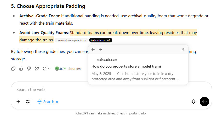Go to previous citation with left arrow
Viewport: 217px width, 116px height.
93,49
